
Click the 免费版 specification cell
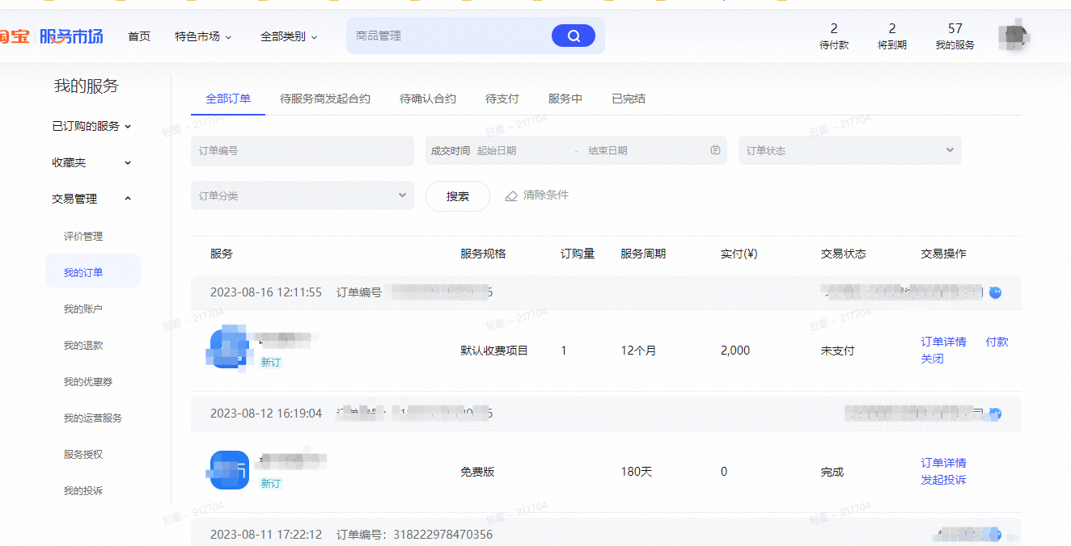477,472
